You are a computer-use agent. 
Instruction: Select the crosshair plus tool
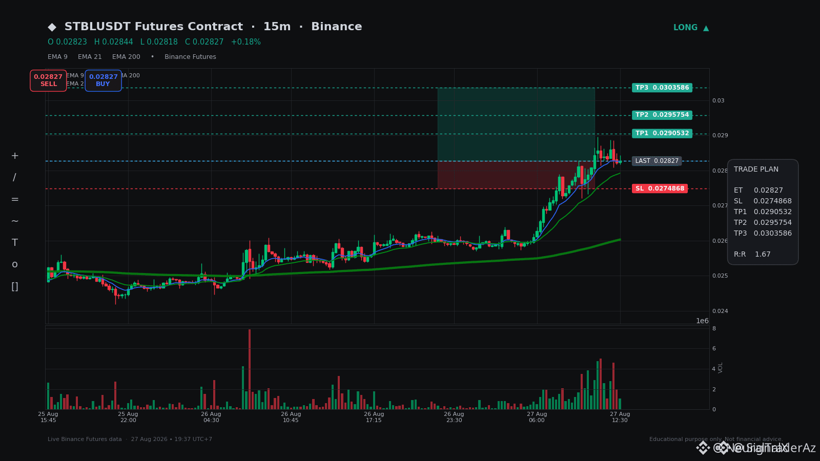pos(15,156)
